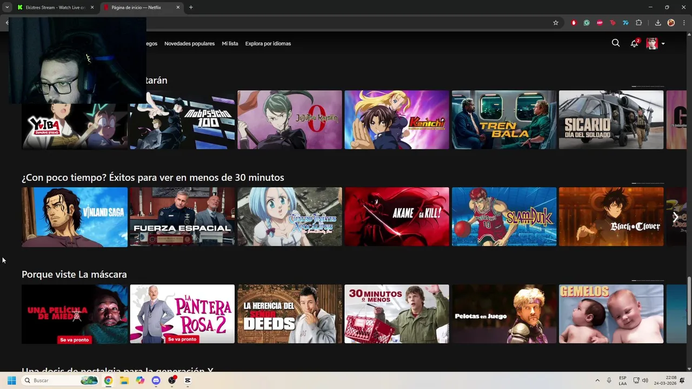Open a new browser tab
692x389 pixels.
click(191, 8)
